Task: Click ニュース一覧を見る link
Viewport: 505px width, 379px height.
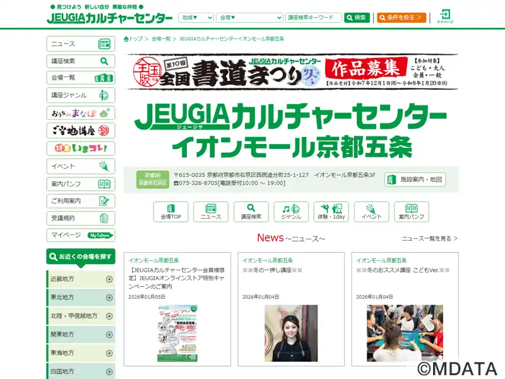Action: (430, 239)
